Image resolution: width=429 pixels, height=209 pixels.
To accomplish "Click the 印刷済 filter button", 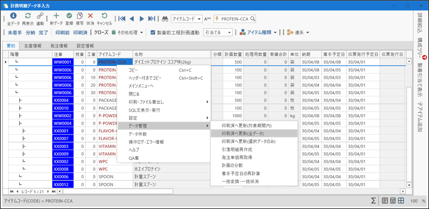I will 80,33.
